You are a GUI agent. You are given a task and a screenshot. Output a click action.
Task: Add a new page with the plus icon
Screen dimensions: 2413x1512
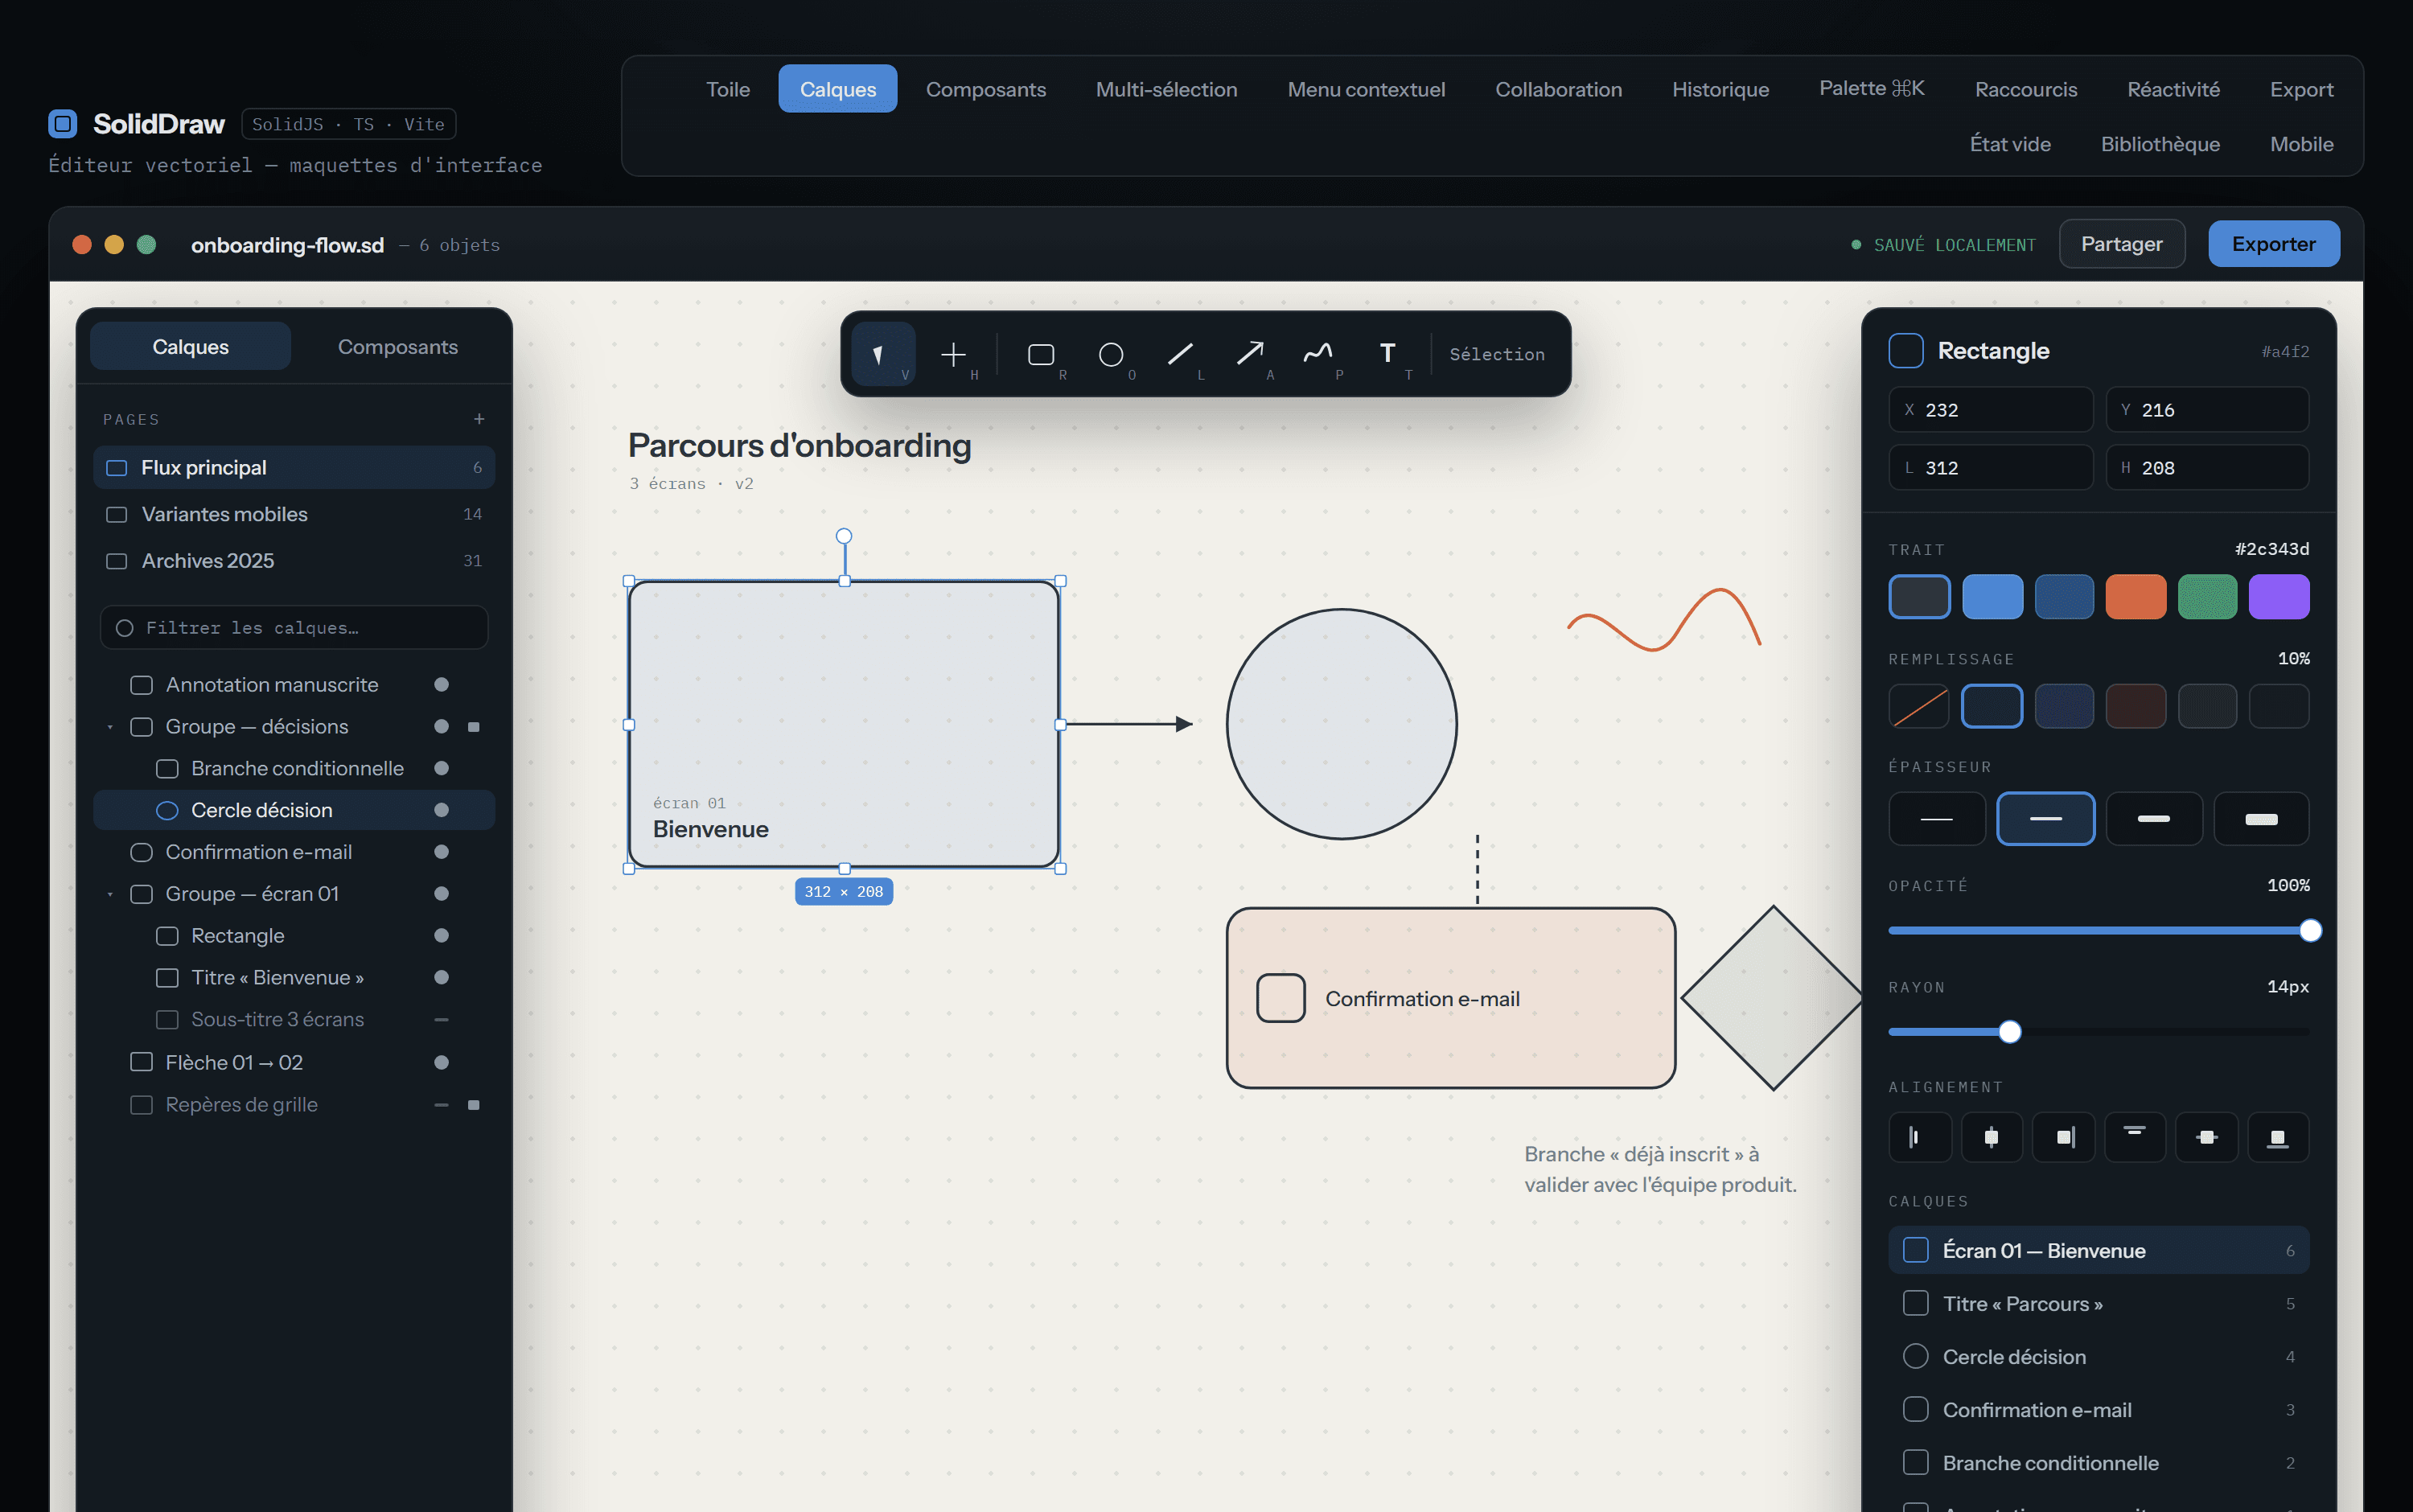click(479, 419)
